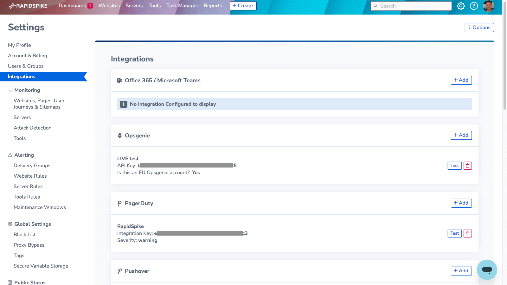Open the Tools top menu
This screenshot has width=507, height=285.
pos(155,6)
